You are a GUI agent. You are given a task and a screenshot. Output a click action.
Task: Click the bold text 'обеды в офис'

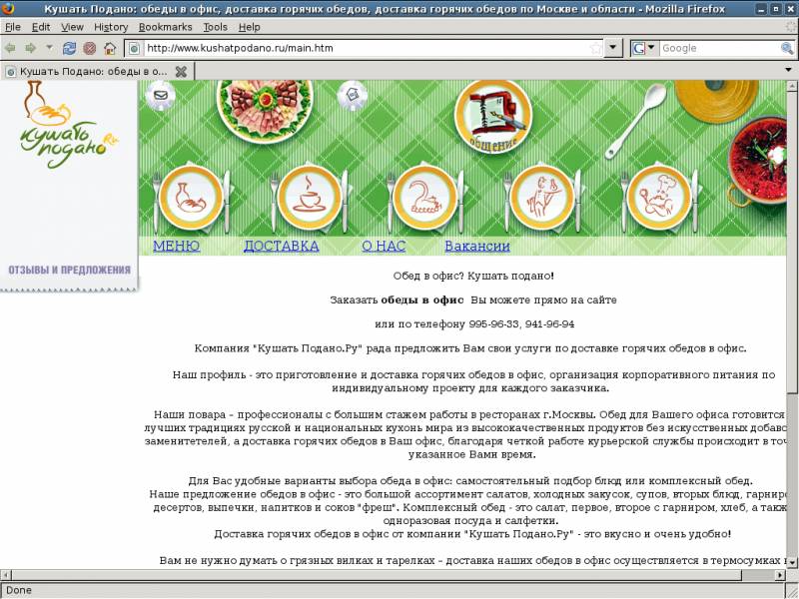[x=422, y=300]
